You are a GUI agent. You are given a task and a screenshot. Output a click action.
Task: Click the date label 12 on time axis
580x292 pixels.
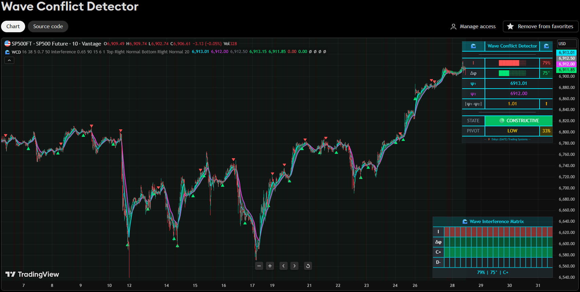pos(129,286)
